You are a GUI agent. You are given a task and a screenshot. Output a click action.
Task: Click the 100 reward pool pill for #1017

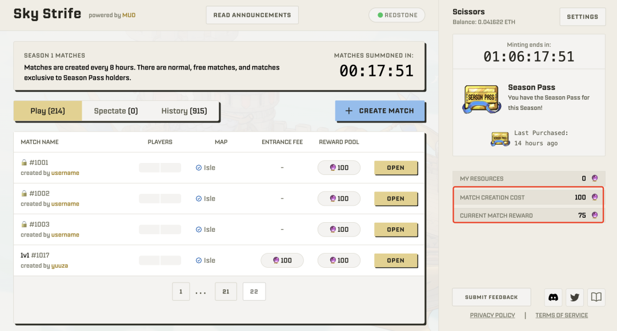point(339,260)
